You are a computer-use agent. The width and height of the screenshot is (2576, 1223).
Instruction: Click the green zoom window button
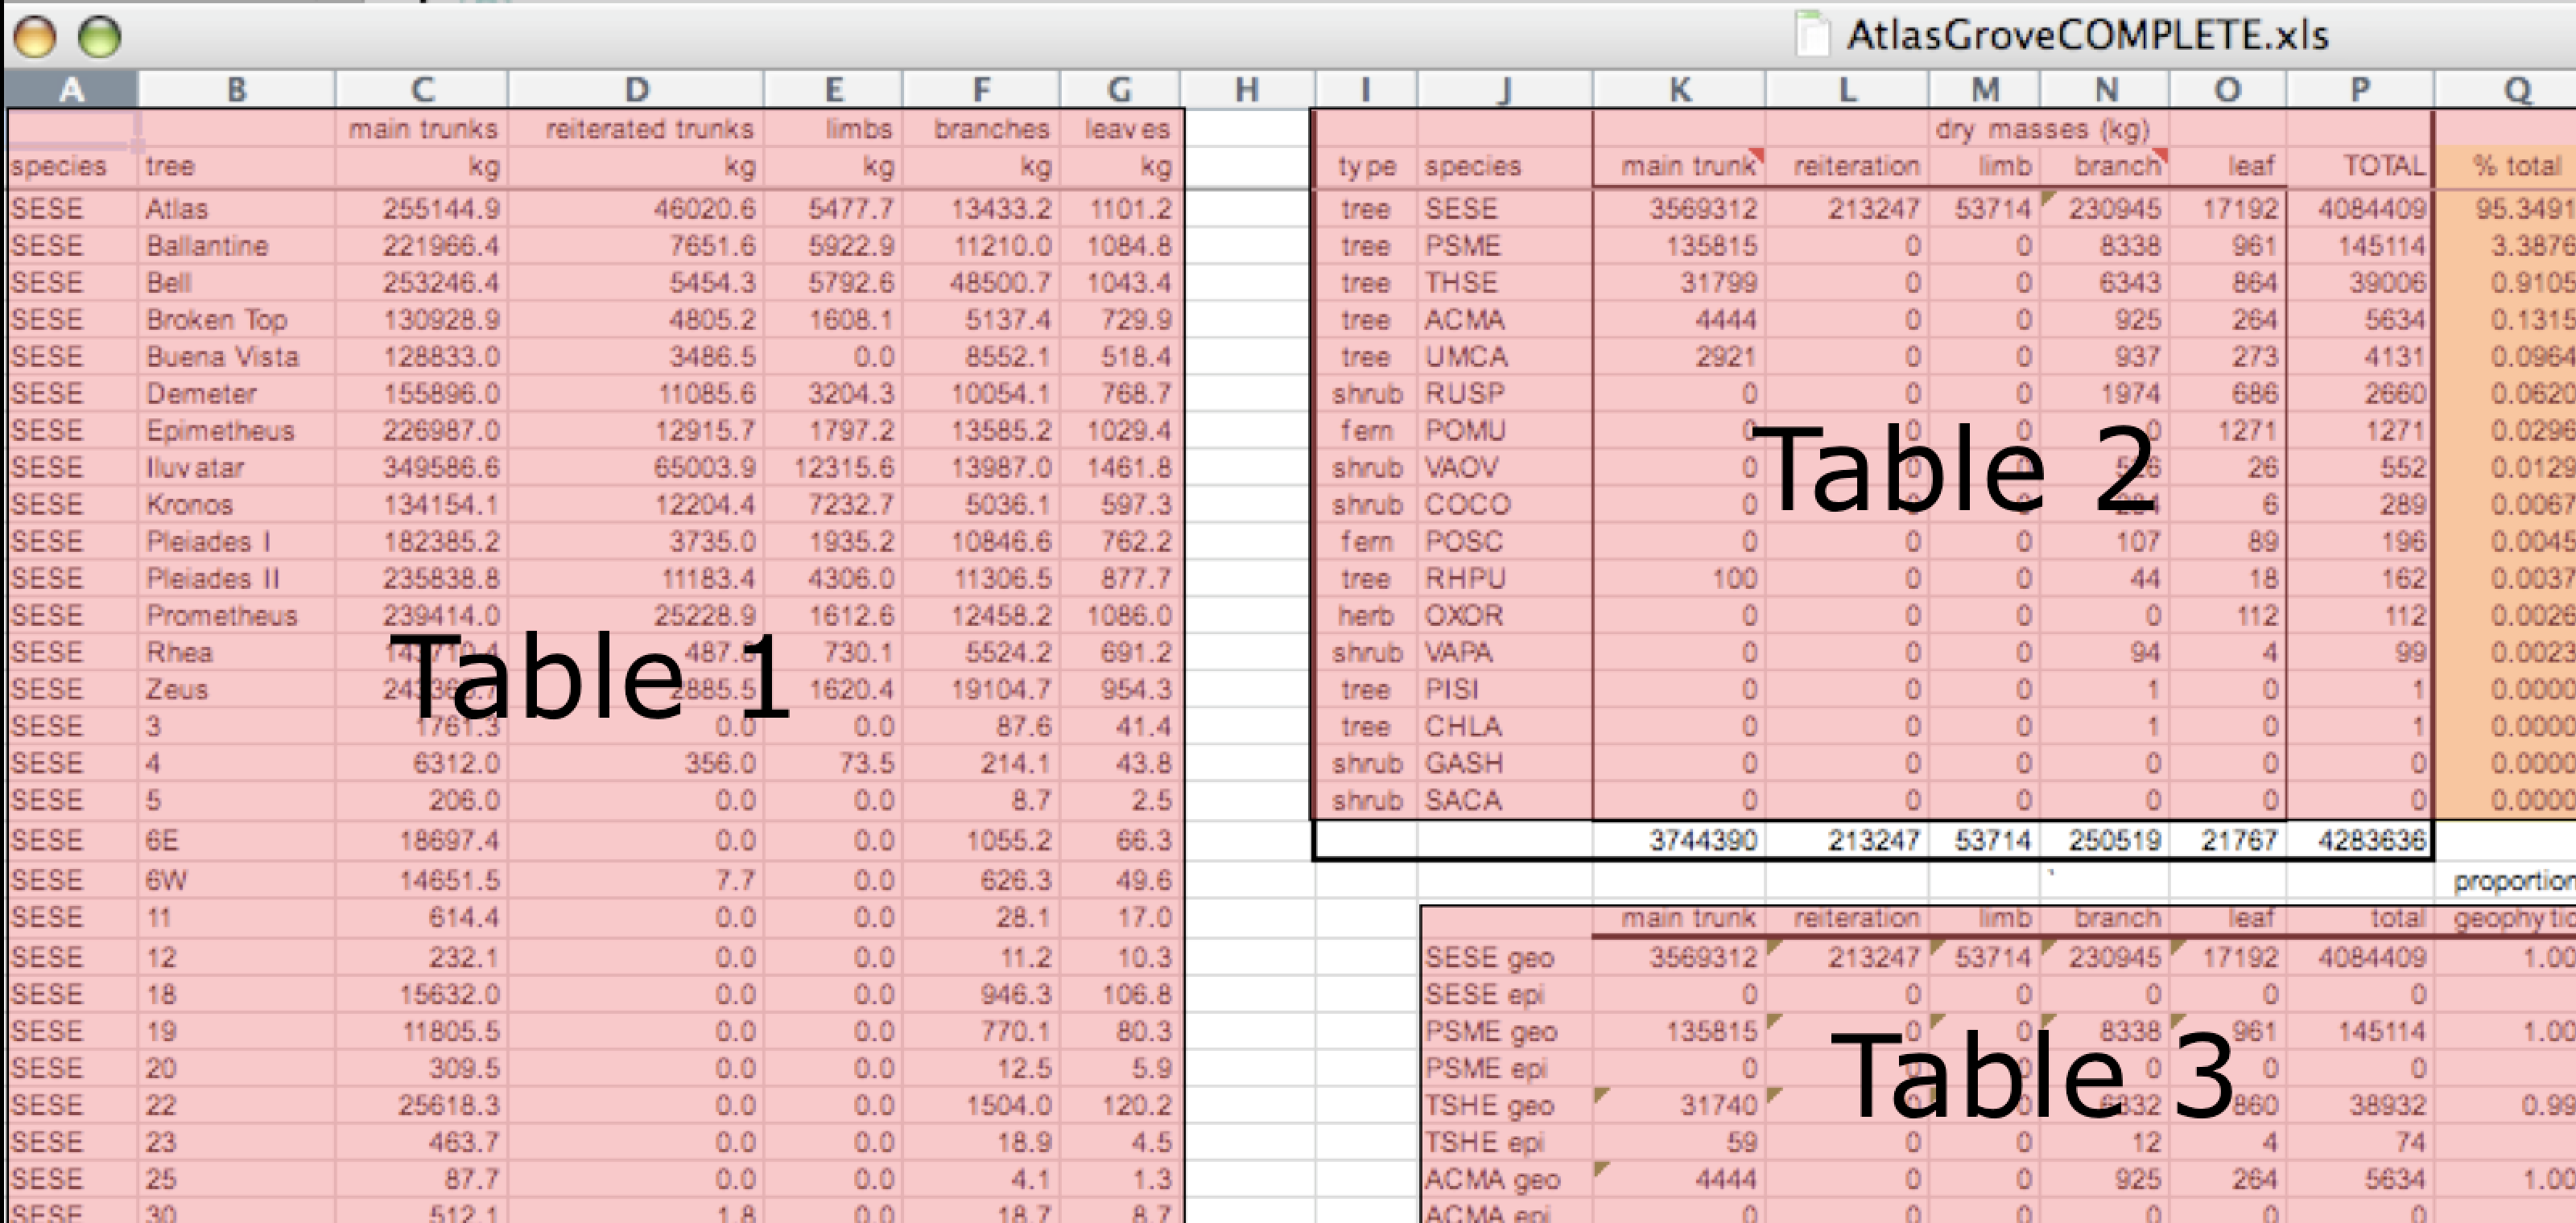(99, 37)
